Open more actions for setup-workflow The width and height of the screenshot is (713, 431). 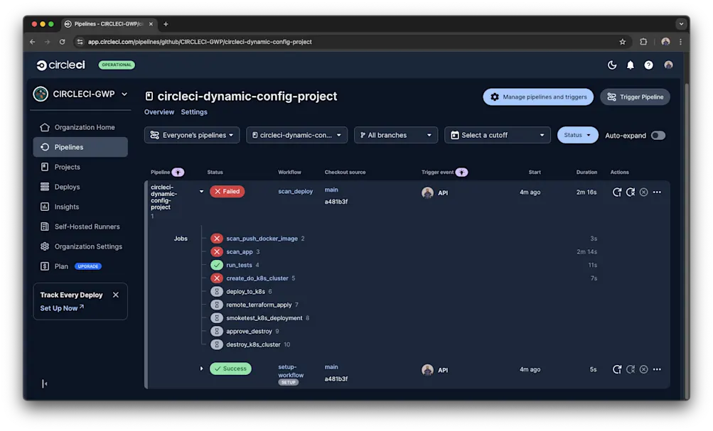[x=657, y=369]
